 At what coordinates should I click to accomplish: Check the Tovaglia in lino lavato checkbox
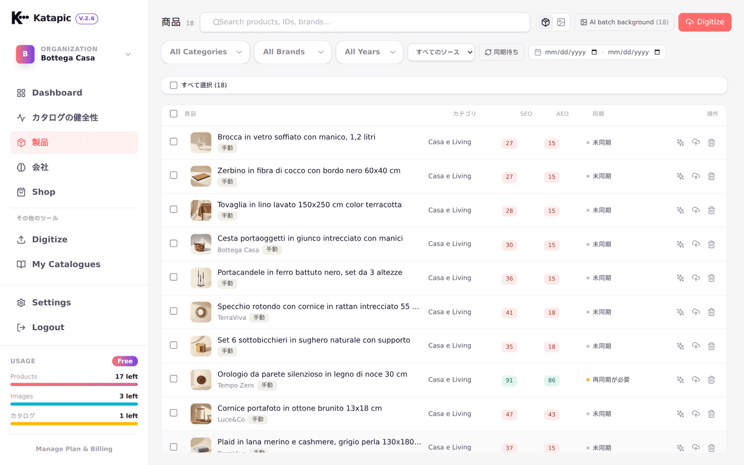[x=173, y=209]
